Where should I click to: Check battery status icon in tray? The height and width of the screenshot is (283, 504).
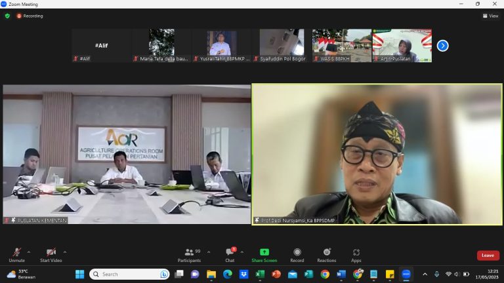[466, 274]
